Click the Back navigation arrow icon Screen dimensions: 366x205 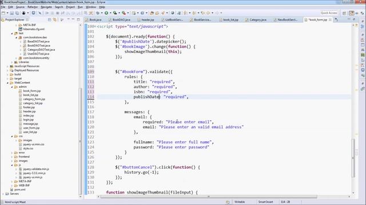pos(208,13)
